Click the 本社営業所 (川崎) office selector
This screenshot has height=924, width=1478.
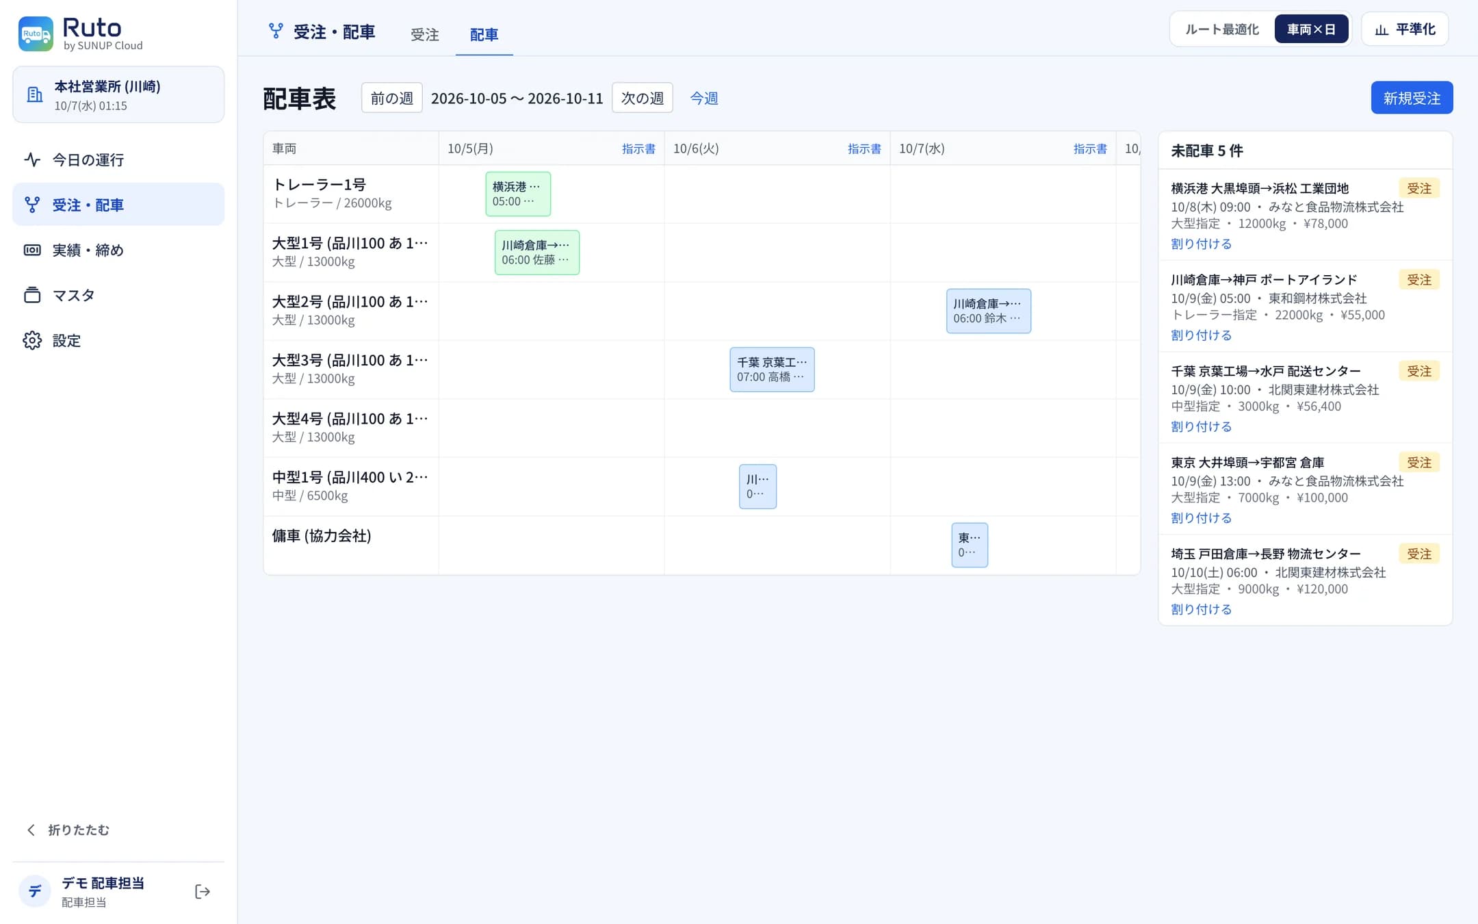pyautogui.click(x=118, y=94)
